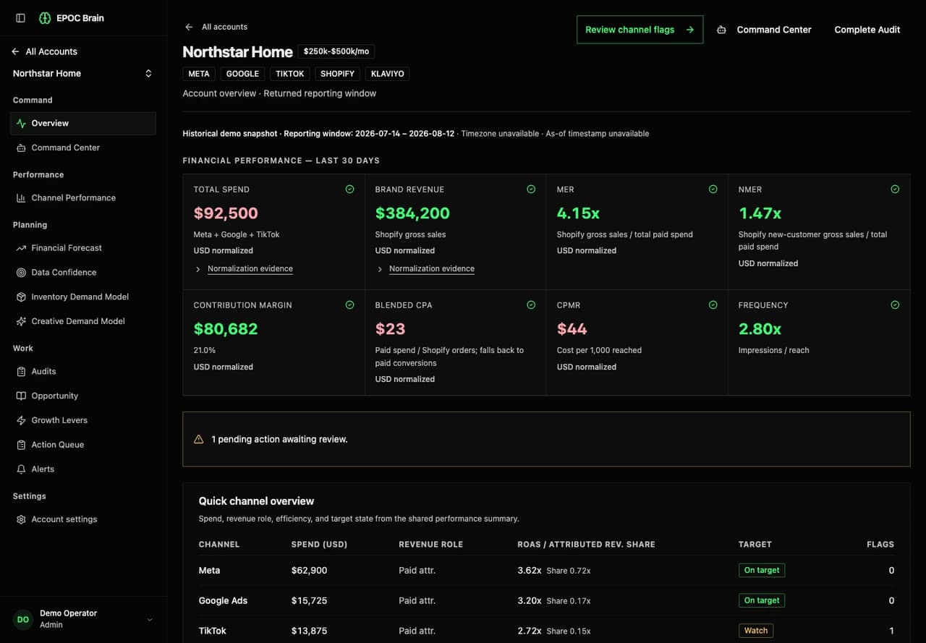Open Action Queue in the sidebar

tap(83, 445)
